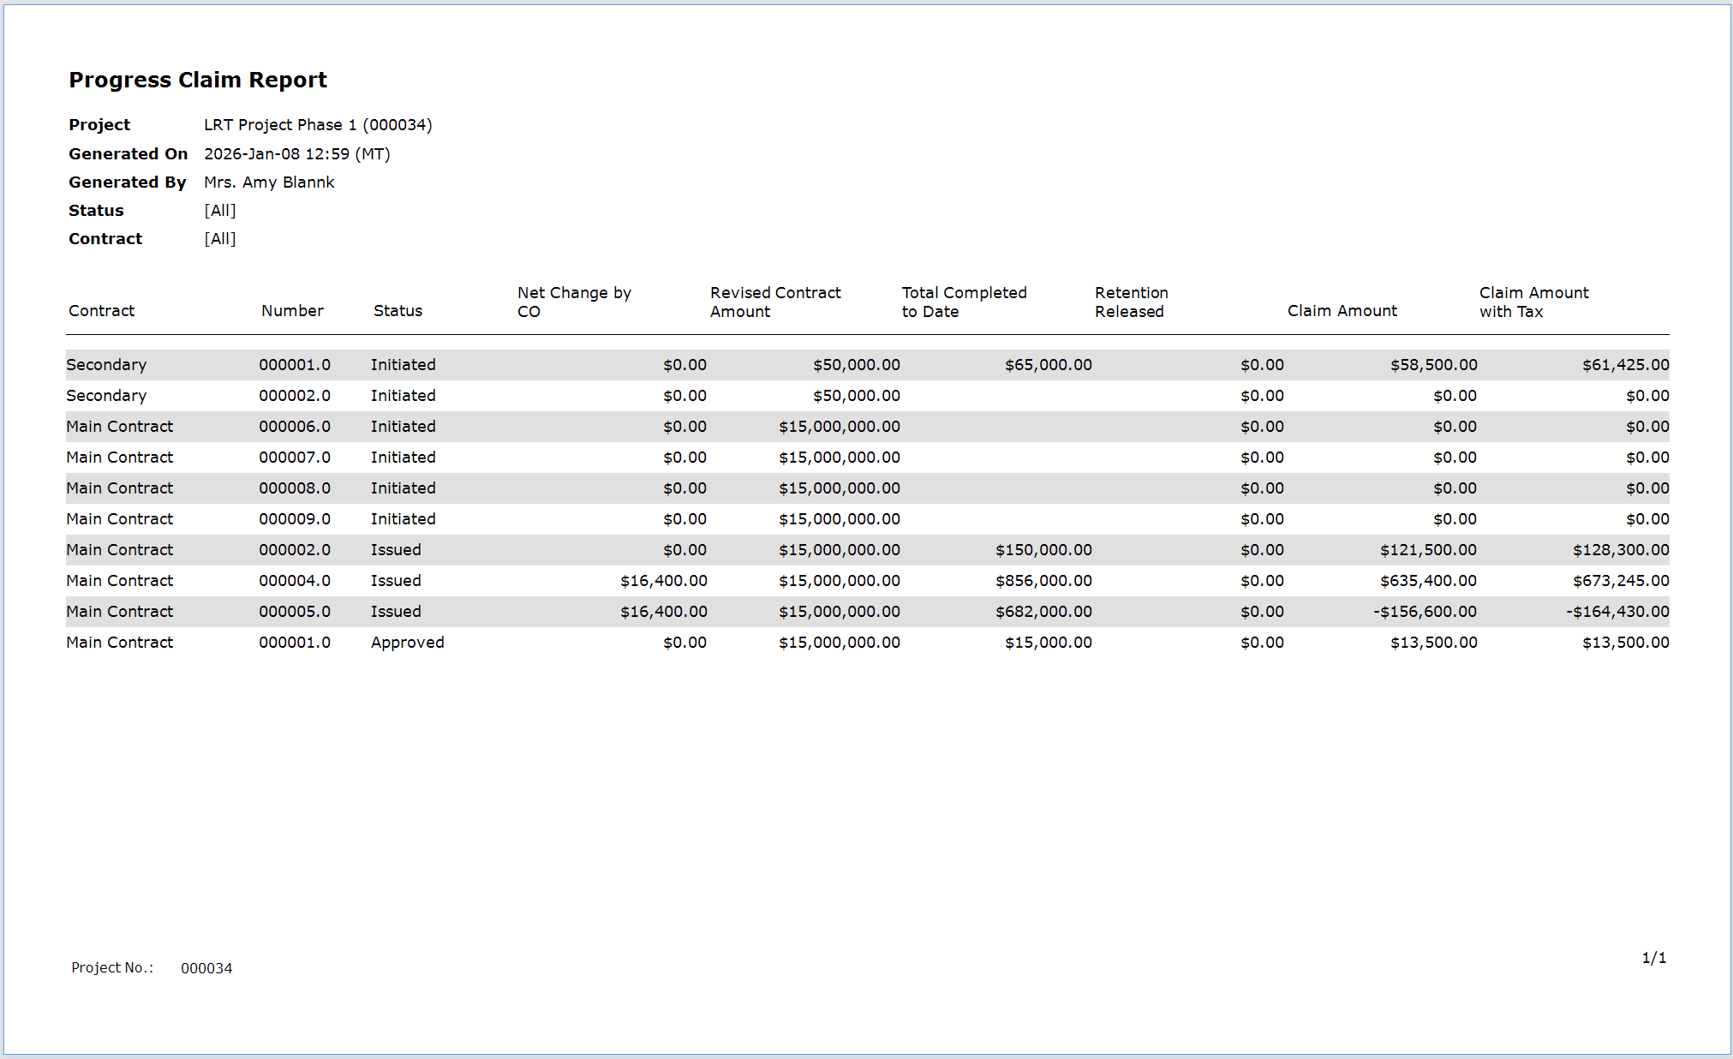
Task: Click Main Contract number 000002.0
Action: click(x=295, y=550)
